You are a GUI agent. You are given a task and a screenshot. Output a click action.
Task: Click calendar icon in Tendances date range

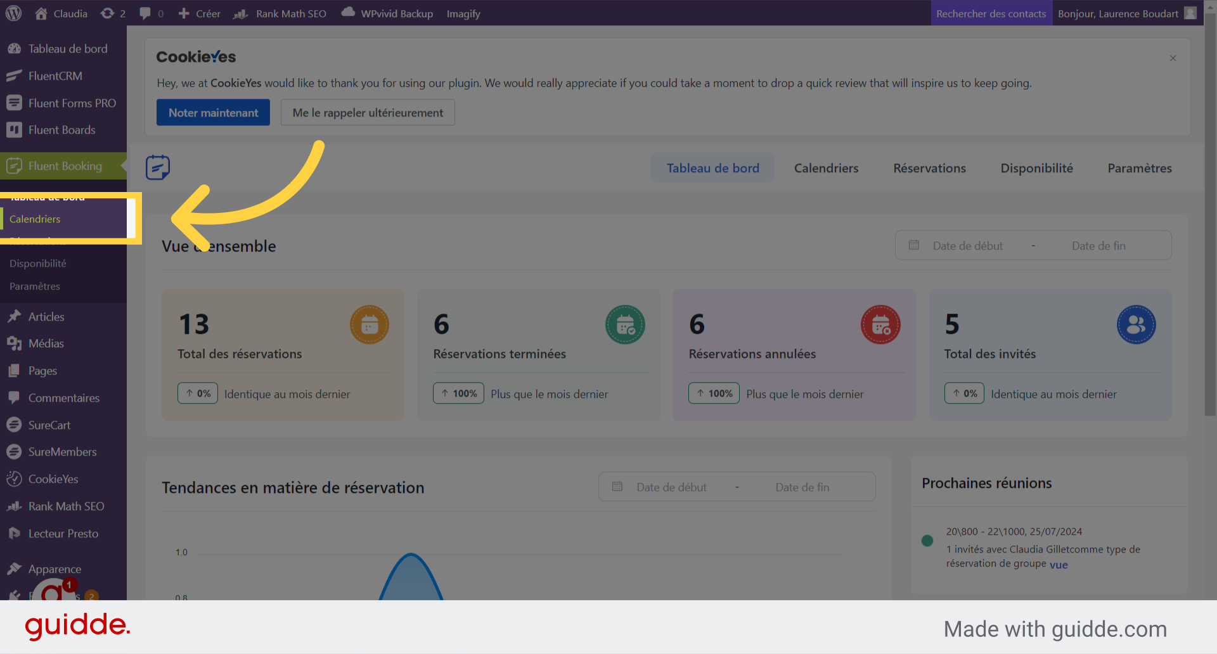(x=617, y=487)
